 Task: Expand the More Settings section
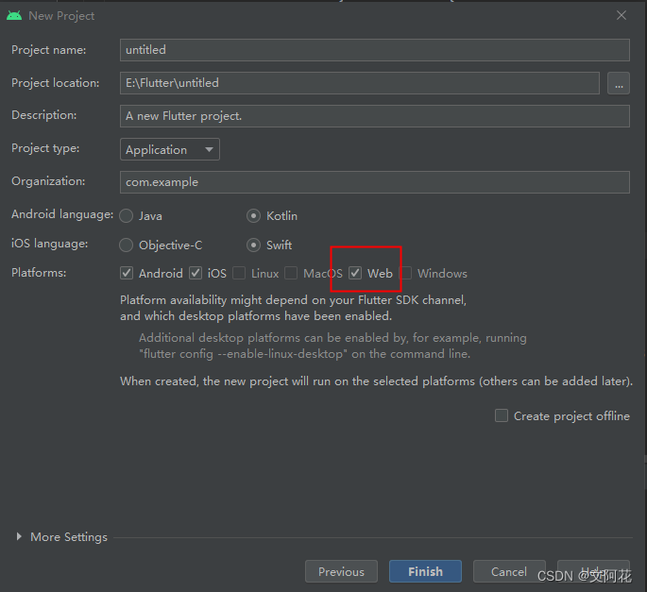click(x=19, y=536)
